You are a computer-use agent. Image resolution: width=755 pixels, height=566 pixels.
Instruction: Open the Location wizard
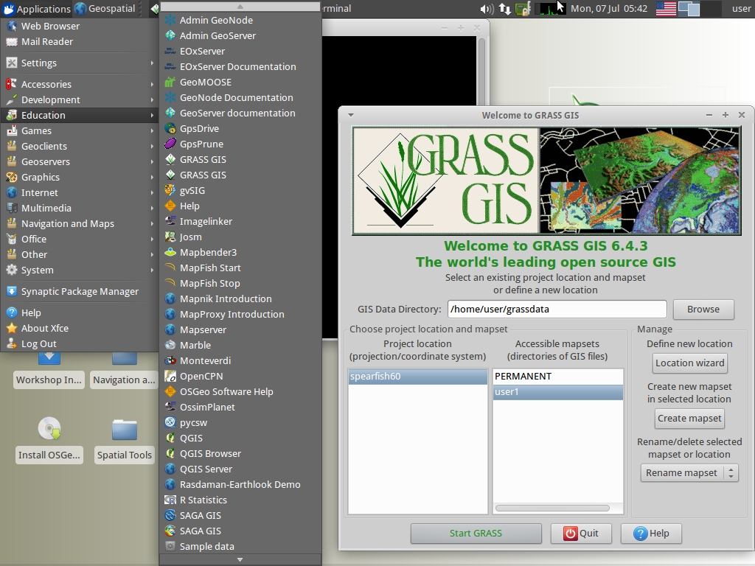click(689, 363)
